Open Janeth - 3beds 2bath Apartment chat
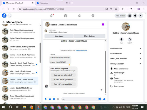Image resolution: width=147 pixels, height=110 pixels. coord(20,48)
